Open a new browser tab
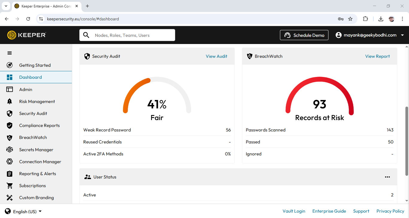Viewport: 409px width, 218px height. click(x=87, y=6)
